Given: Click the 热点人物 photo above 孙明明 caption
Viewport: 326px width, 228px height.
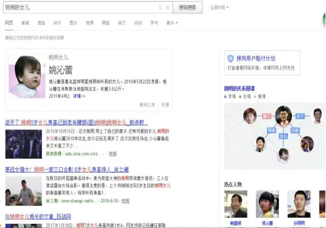Looking at the screenshot, I should 299,204.
